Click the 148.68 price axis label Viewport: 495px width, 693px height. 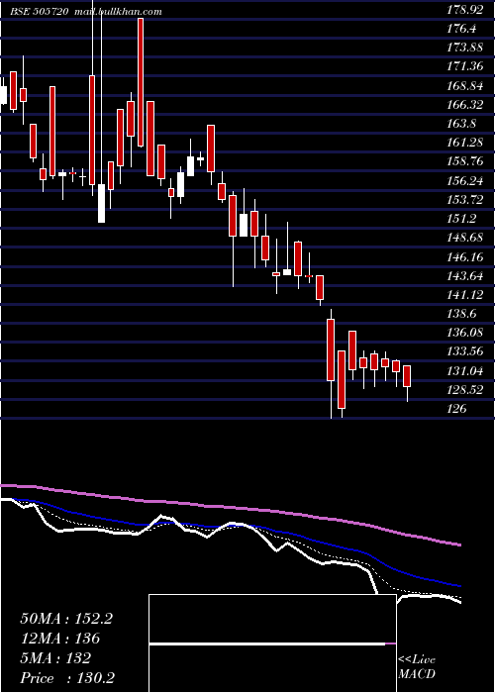(x=465, y=238)
